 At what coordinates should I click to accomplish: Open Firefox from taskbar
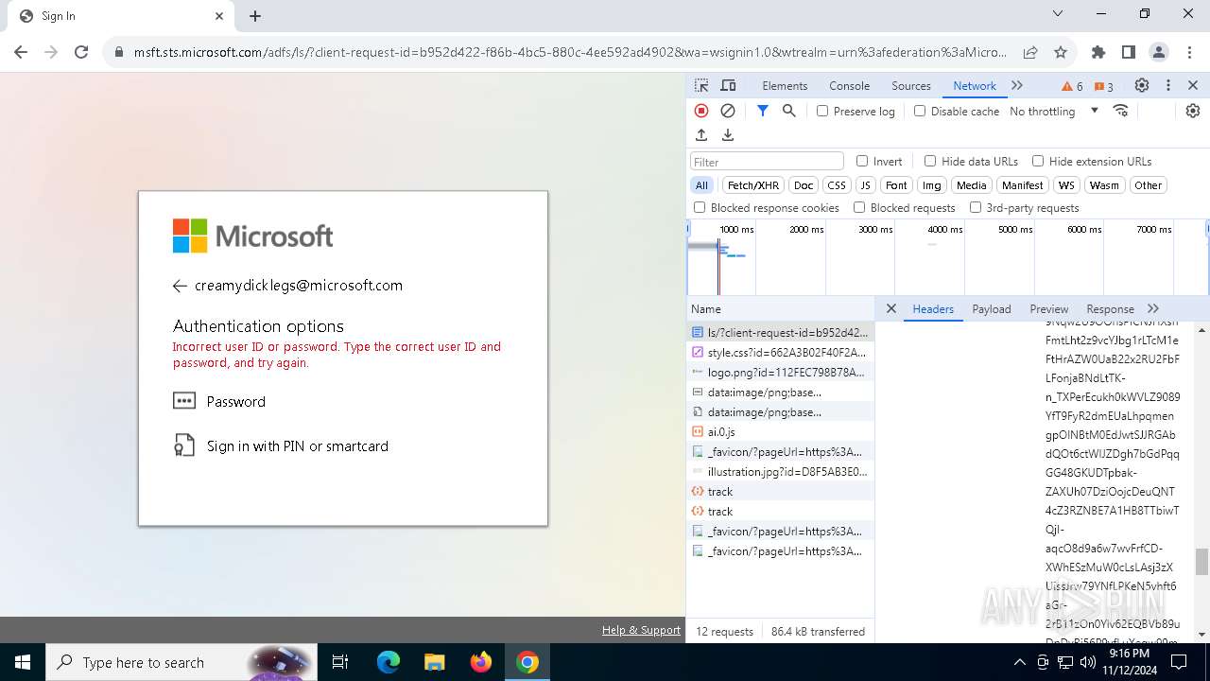click(481, 662)
